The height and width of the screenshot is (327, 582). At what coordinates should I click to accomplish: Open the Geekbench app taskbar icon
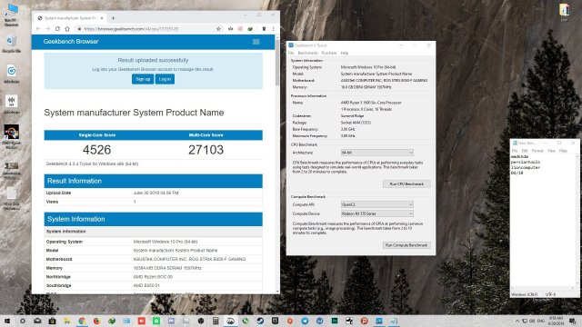point(379,321)
